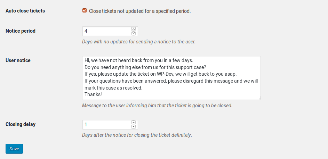Click the 'User notice' setting label
This screenshot has width=328, height=159.
[x=18, y=60]
